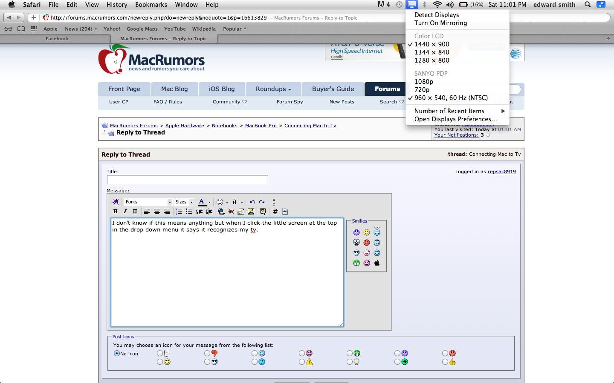Viewport: 614px width, 383px height.
Task: Open the MacBook Pro breadcrumb link
Action: pyautogui.click(x=261, y=126)
